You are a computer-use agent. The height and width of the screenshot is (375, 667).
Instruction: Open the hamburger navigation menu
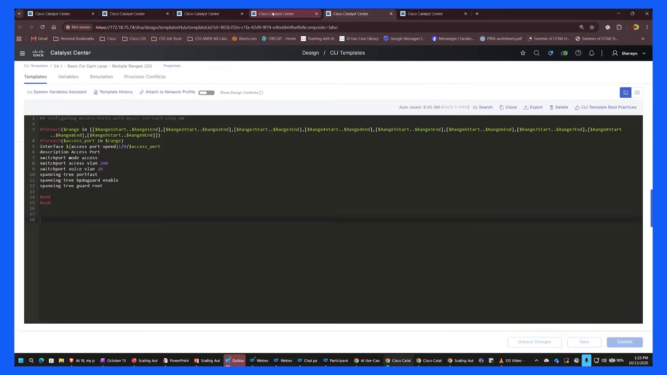pos(22,53)
